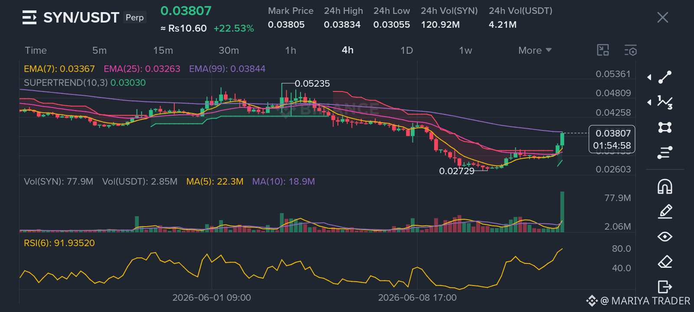694x312 pixels.
Task: Click the 24h High value 0.03834
Action: tap(342, 25)
